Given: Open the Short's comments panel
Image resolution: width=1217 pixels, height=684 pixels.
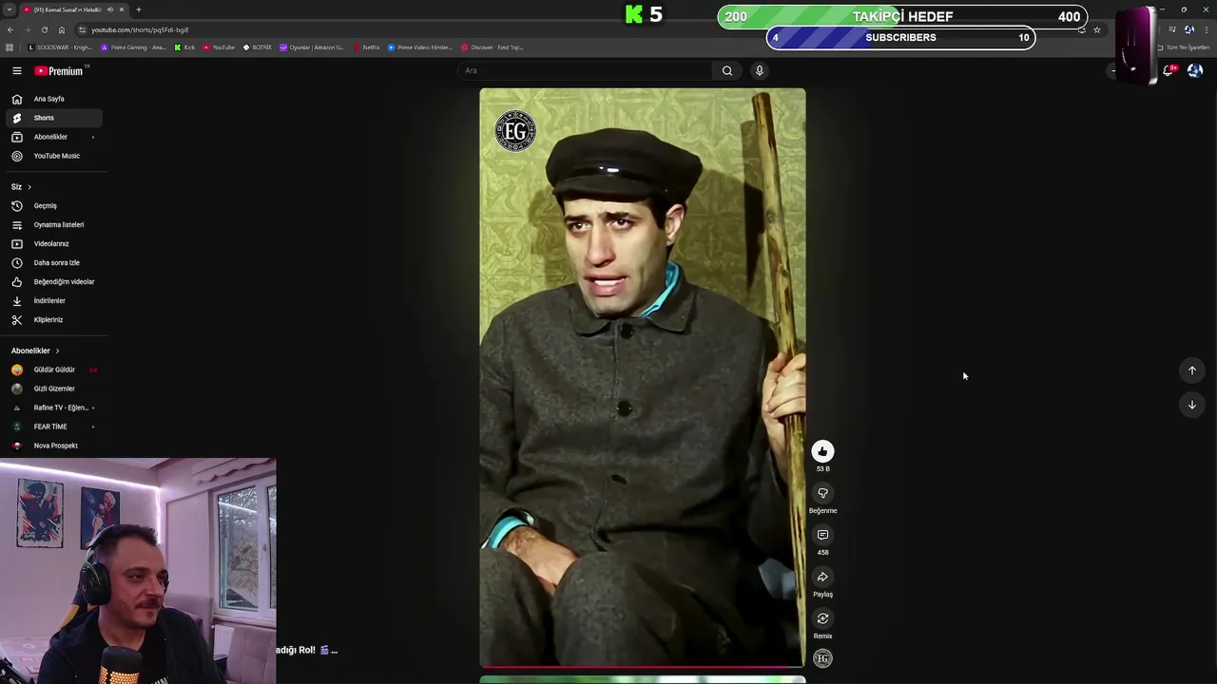Looking at the screenshot, I should pos(822,535).
